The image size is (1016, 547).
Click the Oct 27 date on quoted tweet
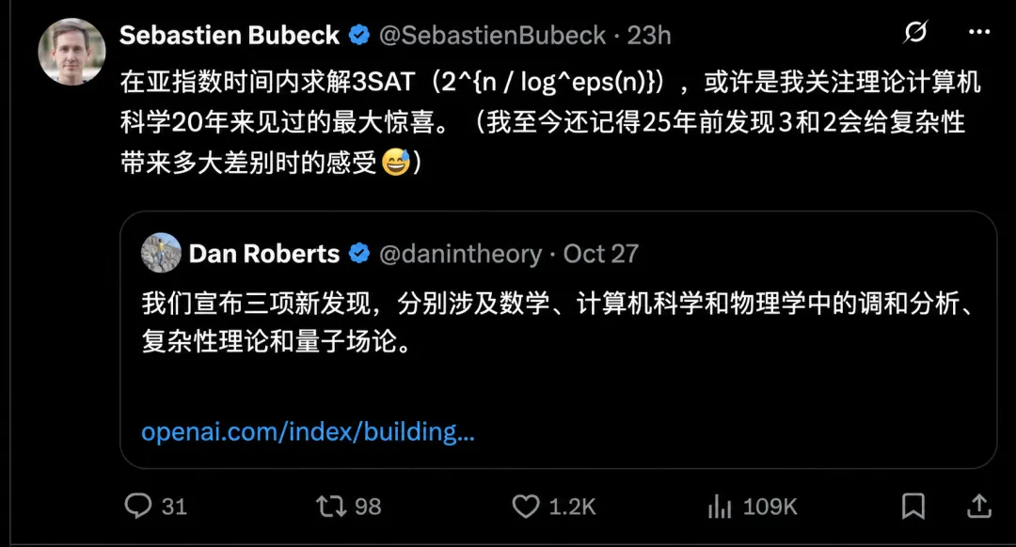tap(600, 254)
